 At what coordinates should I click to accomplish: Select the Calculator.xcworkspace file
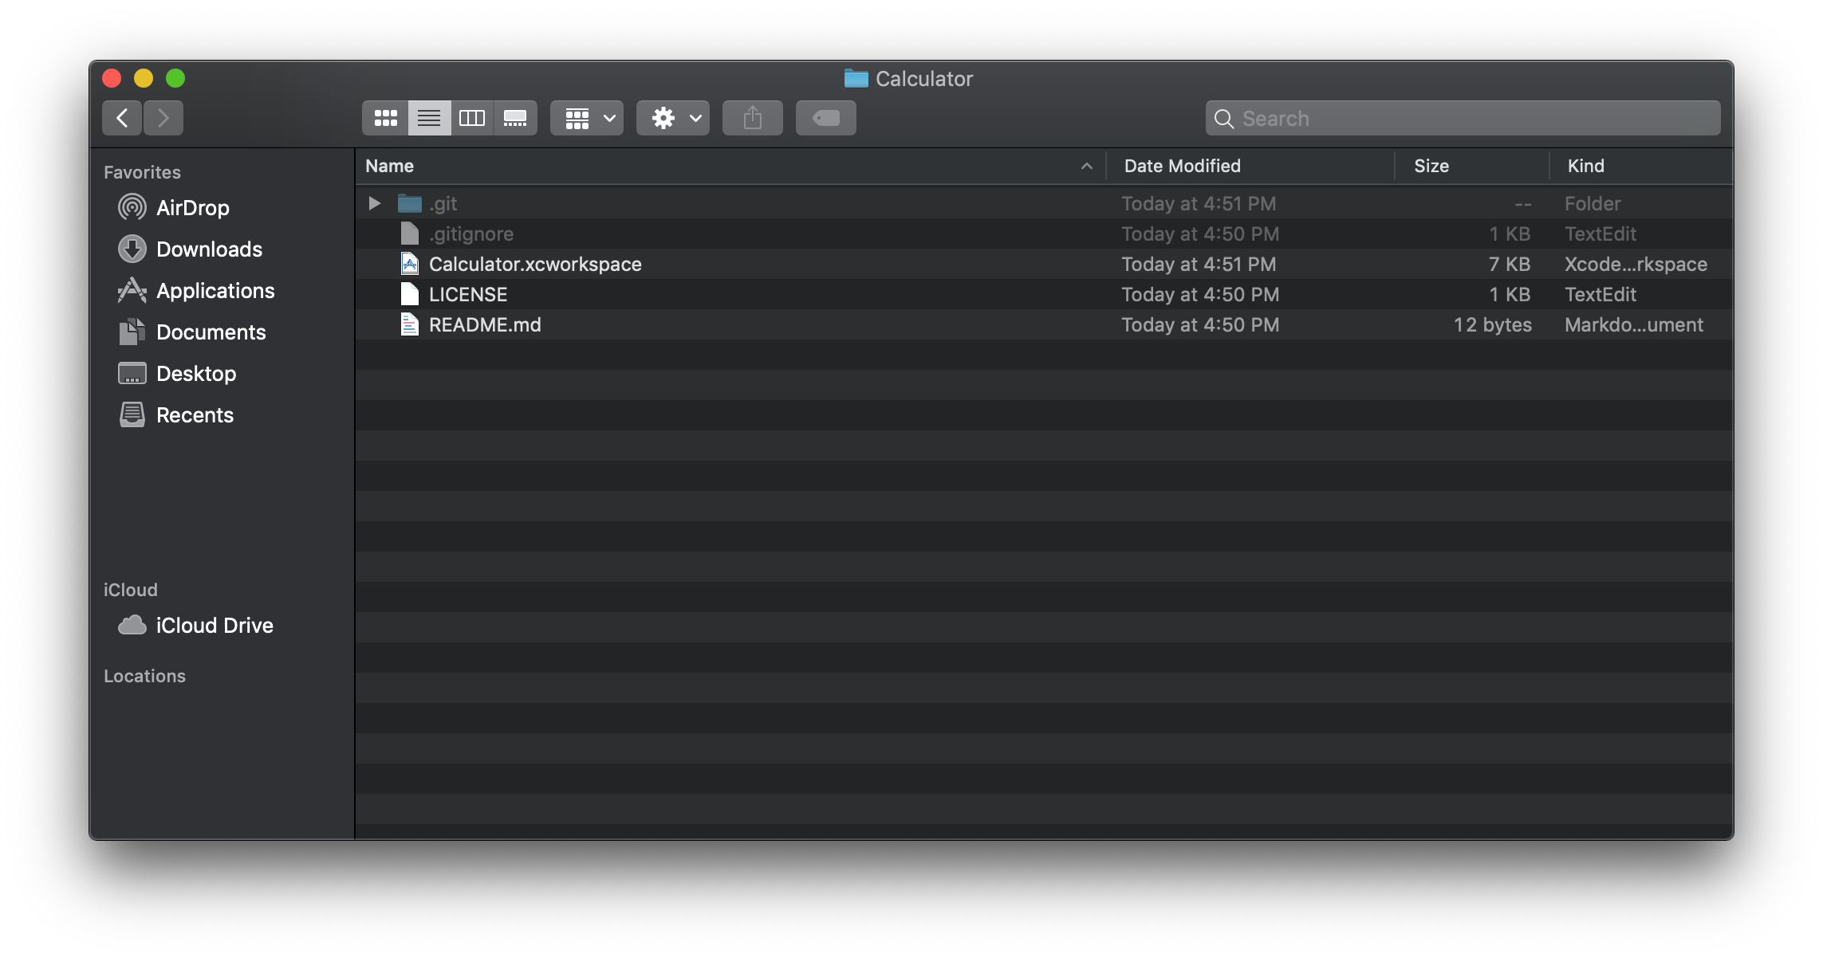pos(534,264)
